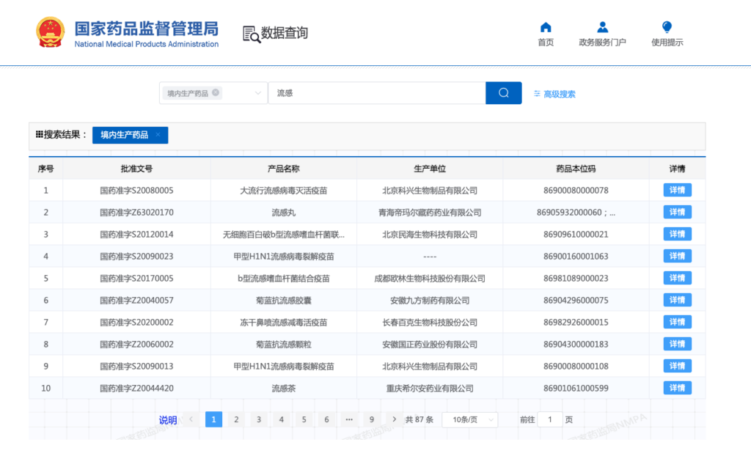Image resolution: width=751 pixels, height=456 pixels.
Task: Open 高级搜索 advanced search
Action: [x=554, y=94]
